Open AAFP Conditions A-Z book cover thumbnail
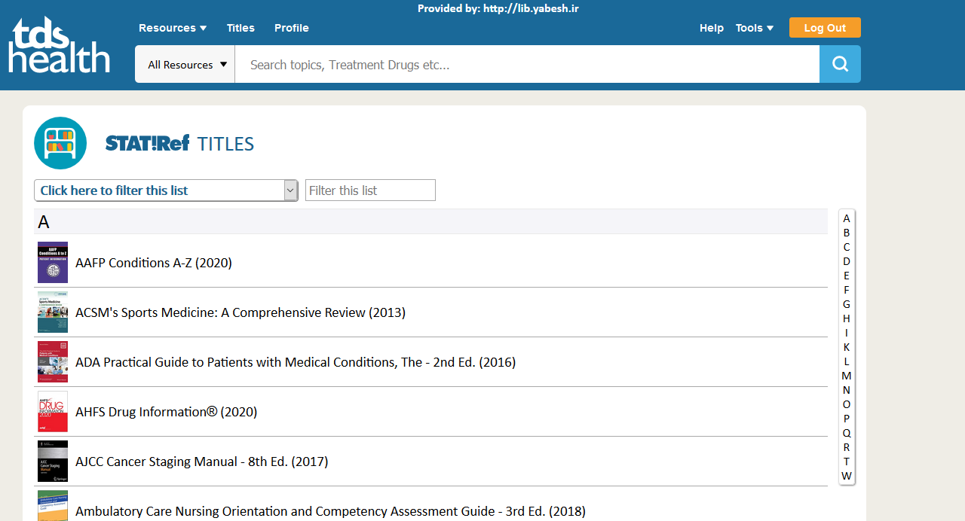 click(53, 263)
